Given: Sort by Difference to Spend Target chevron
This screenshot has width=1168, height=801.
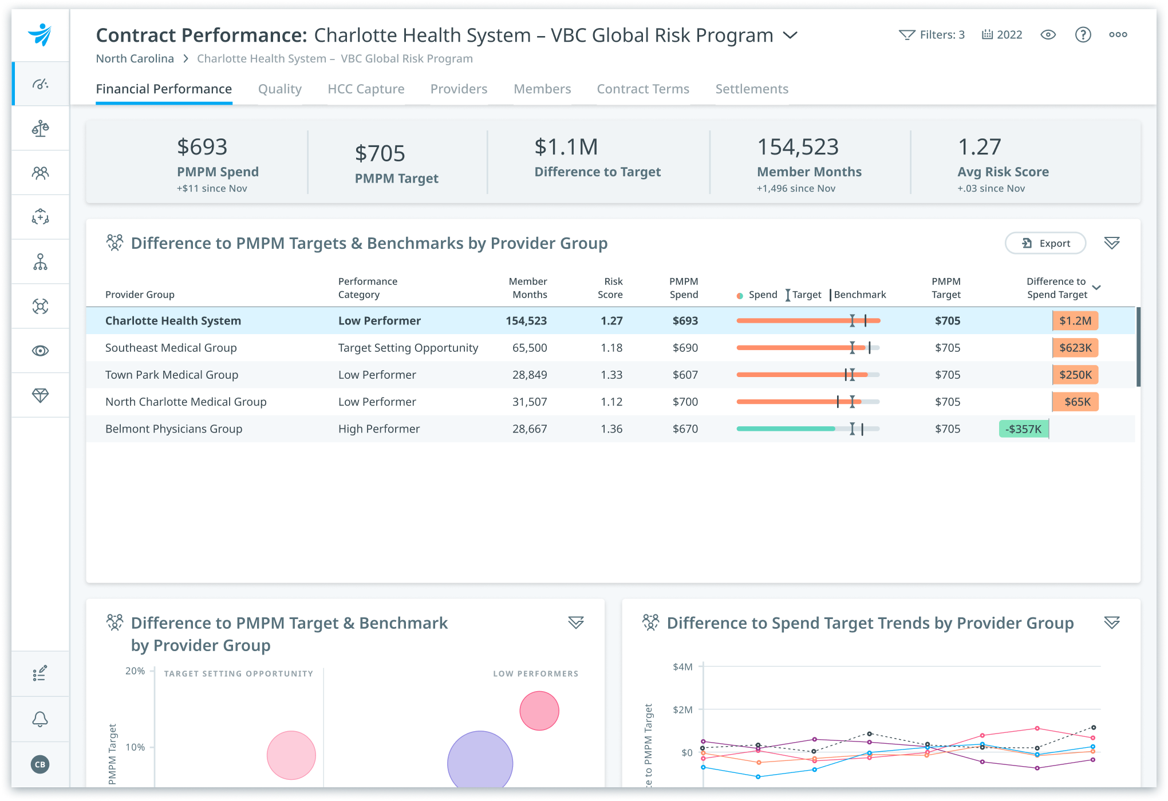Looking at the screenshot, I should [x=1096, y=288].
